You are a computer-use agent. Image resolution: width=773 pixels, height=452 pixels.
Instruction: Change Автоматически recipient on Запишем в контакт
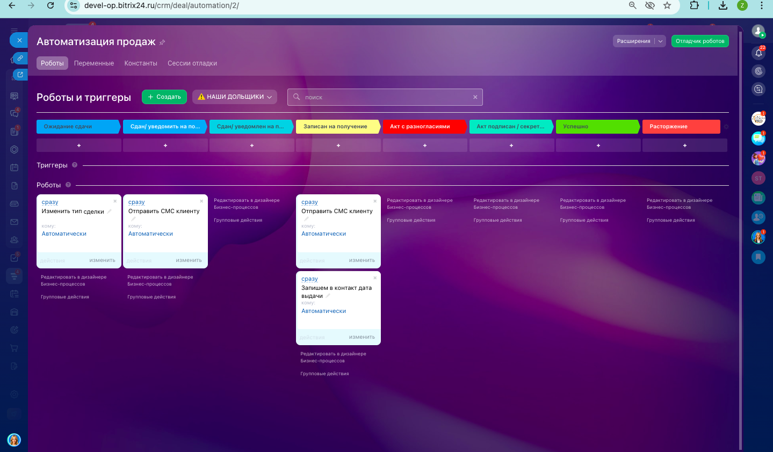pyautogui.click(x=323, y=311)
